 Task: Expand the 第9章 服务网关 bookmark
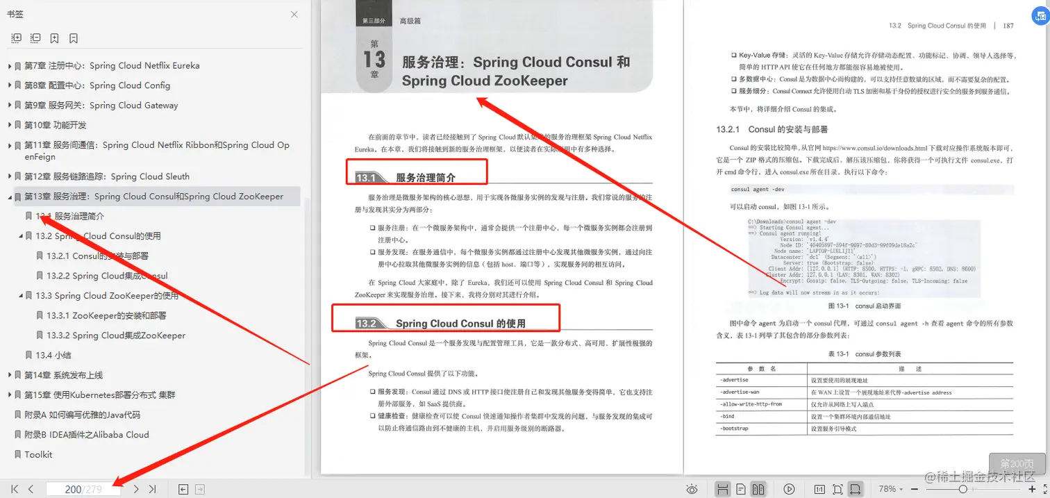[10, 106]
